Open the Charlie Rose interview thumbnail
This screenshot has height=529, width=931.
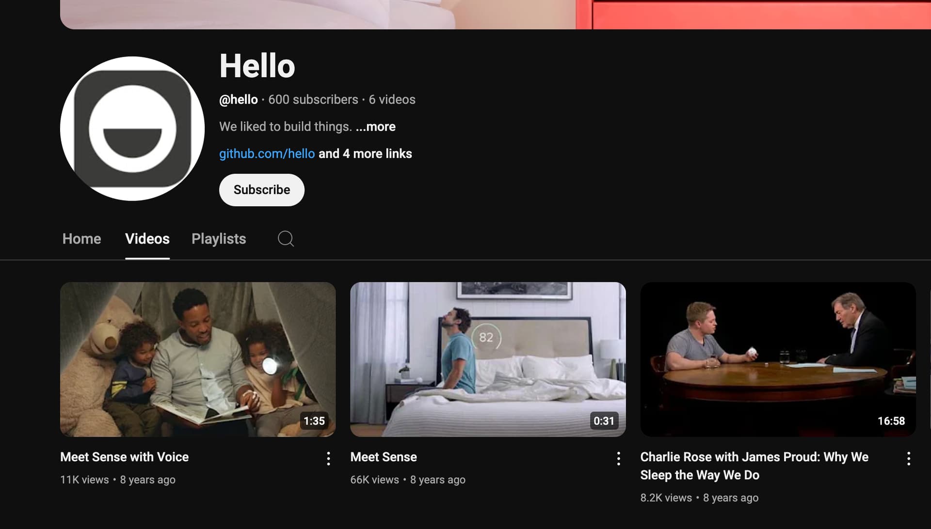click(777, 359)
